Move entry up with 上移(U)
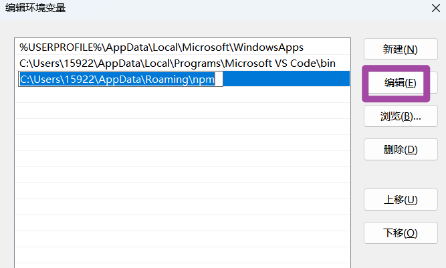Screen dimensions: 446x268 click(x=401, y=200)
